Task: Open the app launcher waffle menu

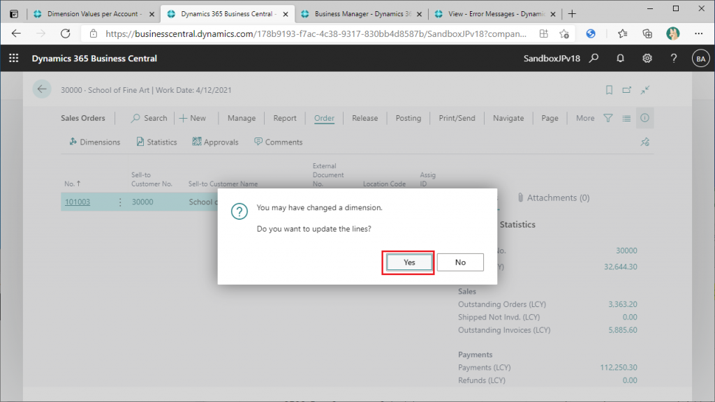Action: pyautogui.click(x=14, y=59)
